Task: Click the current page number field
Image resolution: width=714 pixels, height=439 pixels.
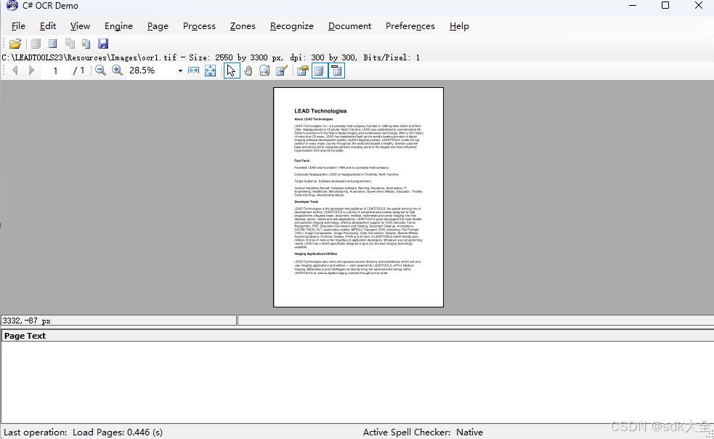Action: click(55, 71)
